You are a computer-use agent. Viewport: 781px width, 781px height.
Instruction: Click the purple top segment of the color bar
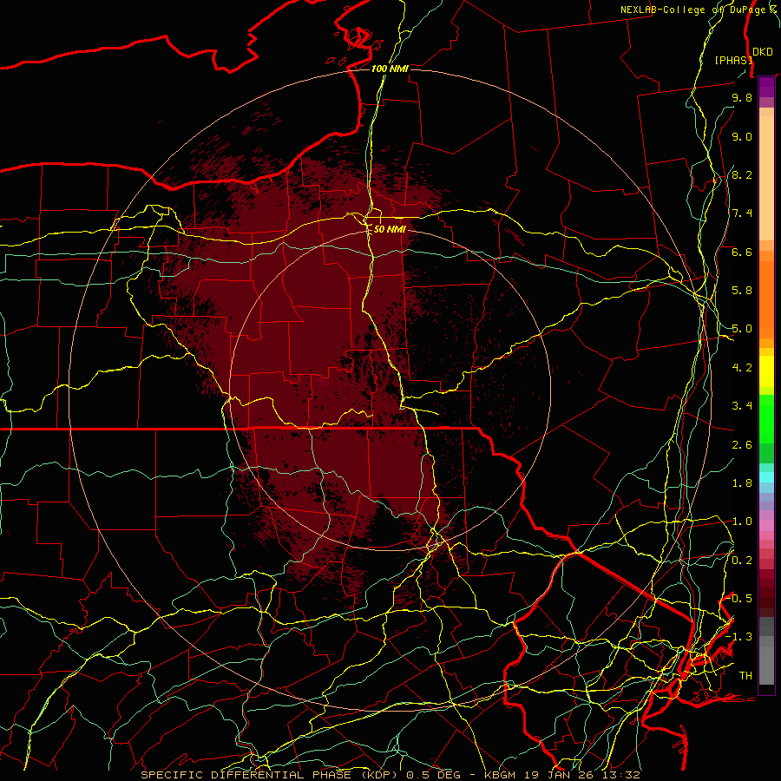coord(766,87)
